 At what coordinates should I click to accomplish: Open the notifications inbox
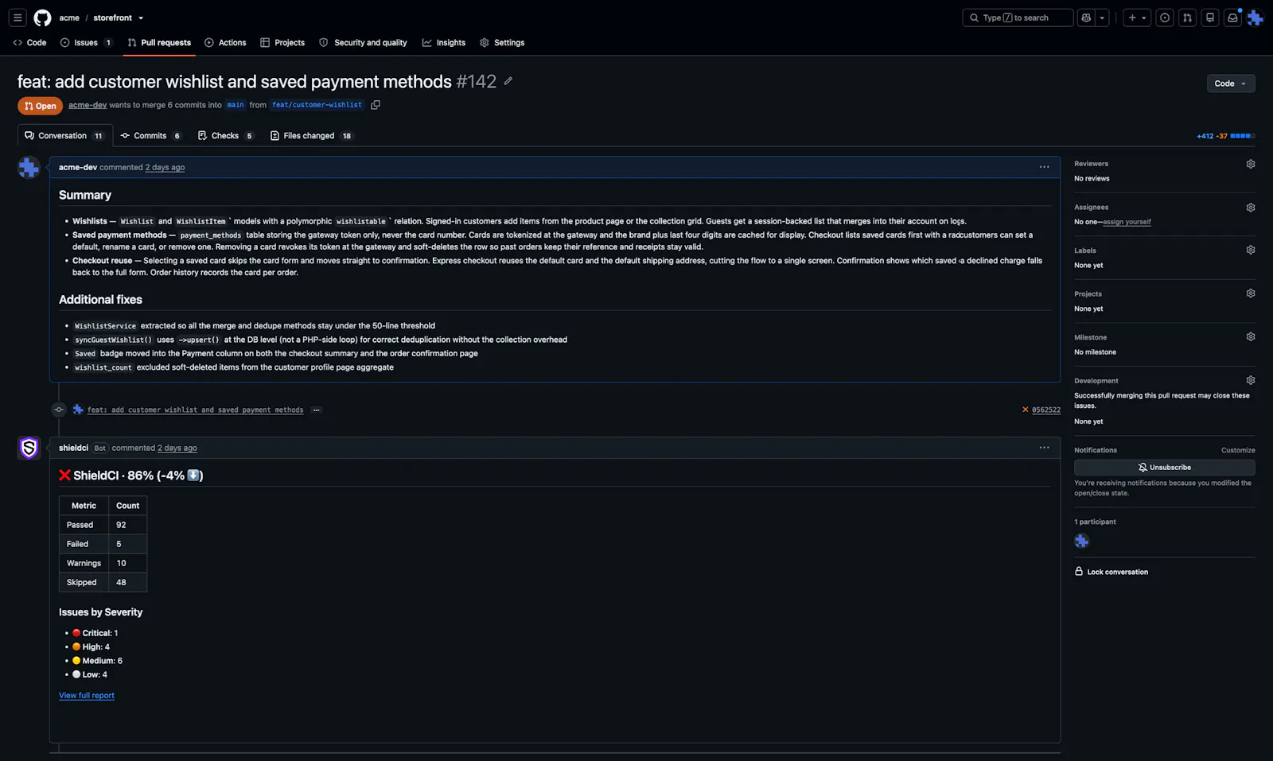coord(1232,17)
